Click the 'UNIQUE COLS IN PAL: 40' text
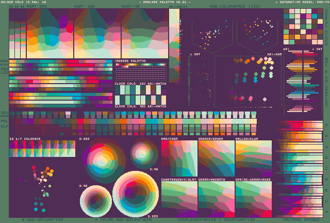 click(23, 2)
